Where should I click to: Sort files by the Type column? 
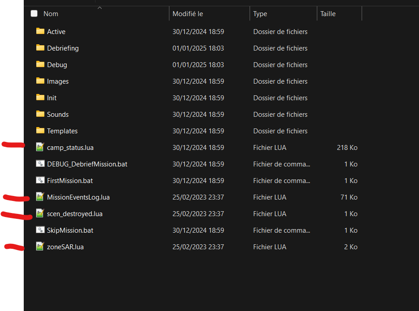pyautogui.click(x=283, y=13)
